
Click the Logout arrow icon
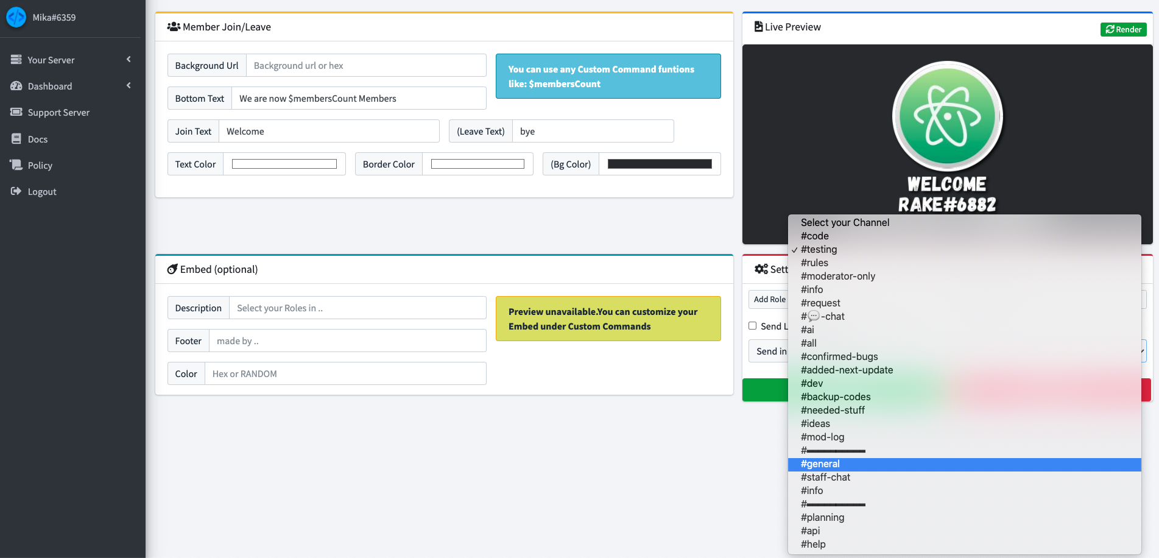tap(16, 191)
